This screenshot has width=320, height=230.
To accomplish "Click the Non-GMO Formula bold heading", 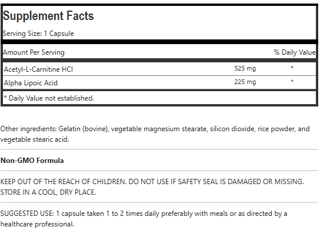I will click(x=32, y=161).
